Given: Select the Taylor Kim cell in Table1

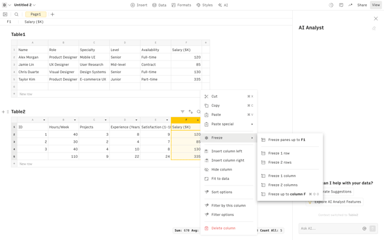Looking at the screenshot, I should 32,79.
